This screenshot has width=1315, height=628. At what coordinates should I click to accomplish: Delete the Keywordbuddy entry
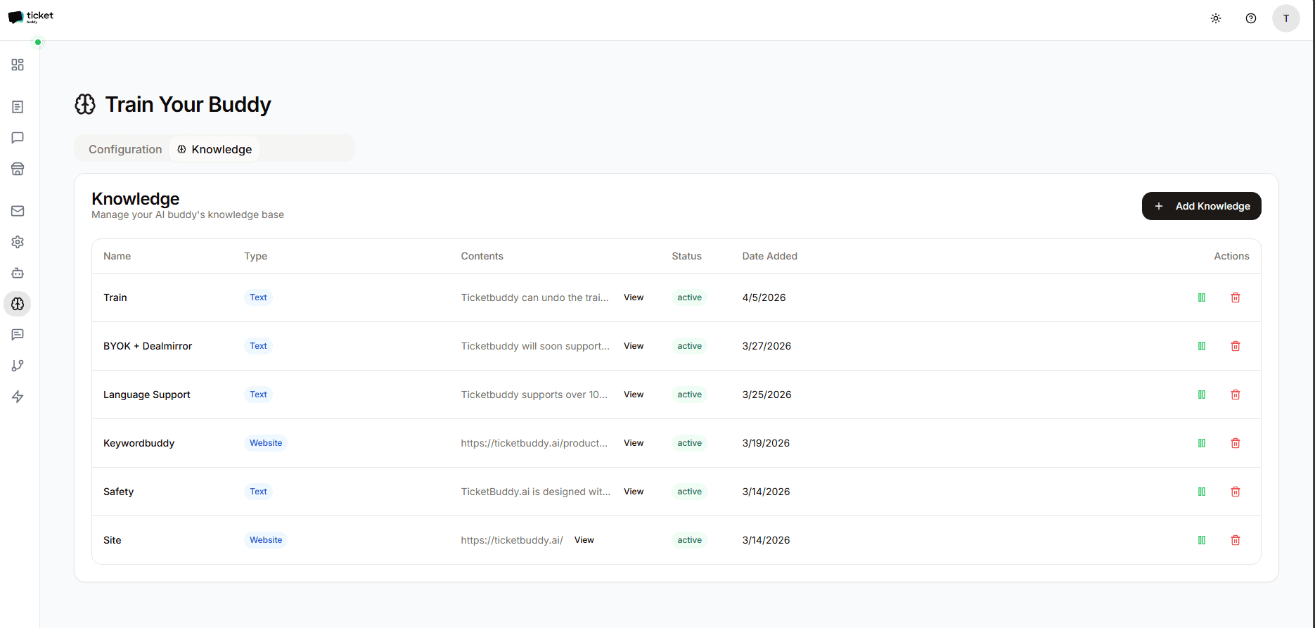pos(1236,443)
